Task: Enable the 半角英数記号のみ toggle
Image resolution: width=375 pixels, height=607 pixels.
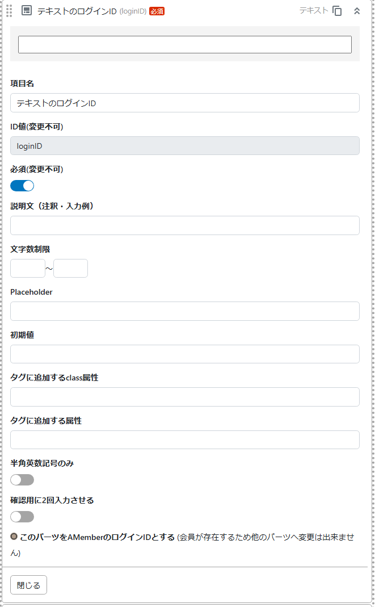Action: point(22,479)
